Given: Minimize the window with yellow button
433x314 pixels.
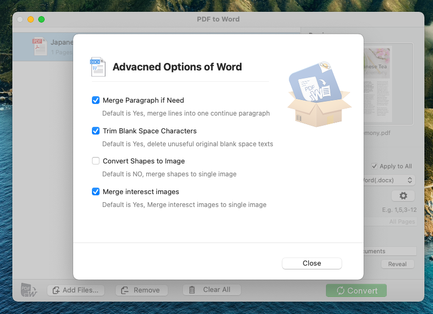Looking at the screenshot, I should tap(31, 19).
